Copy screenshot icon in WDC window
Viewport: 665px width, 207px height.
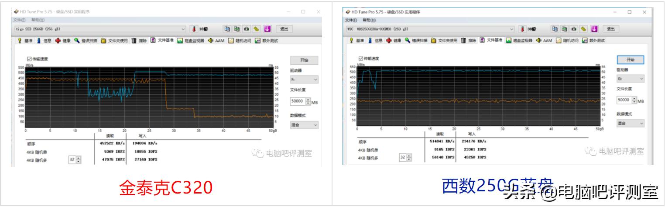click(565, 29)
